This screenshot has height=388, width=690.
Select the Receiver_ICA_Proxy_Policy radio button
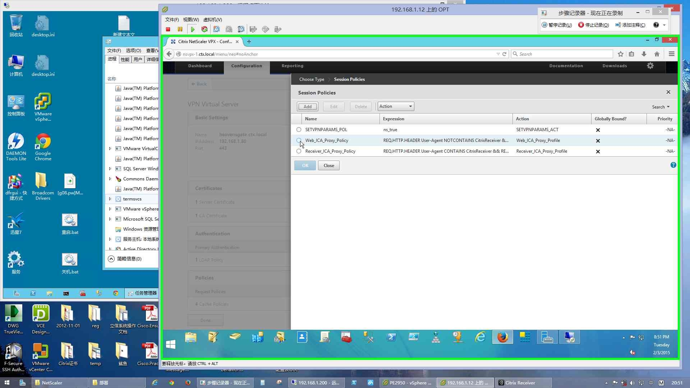[x=299, y=151]
